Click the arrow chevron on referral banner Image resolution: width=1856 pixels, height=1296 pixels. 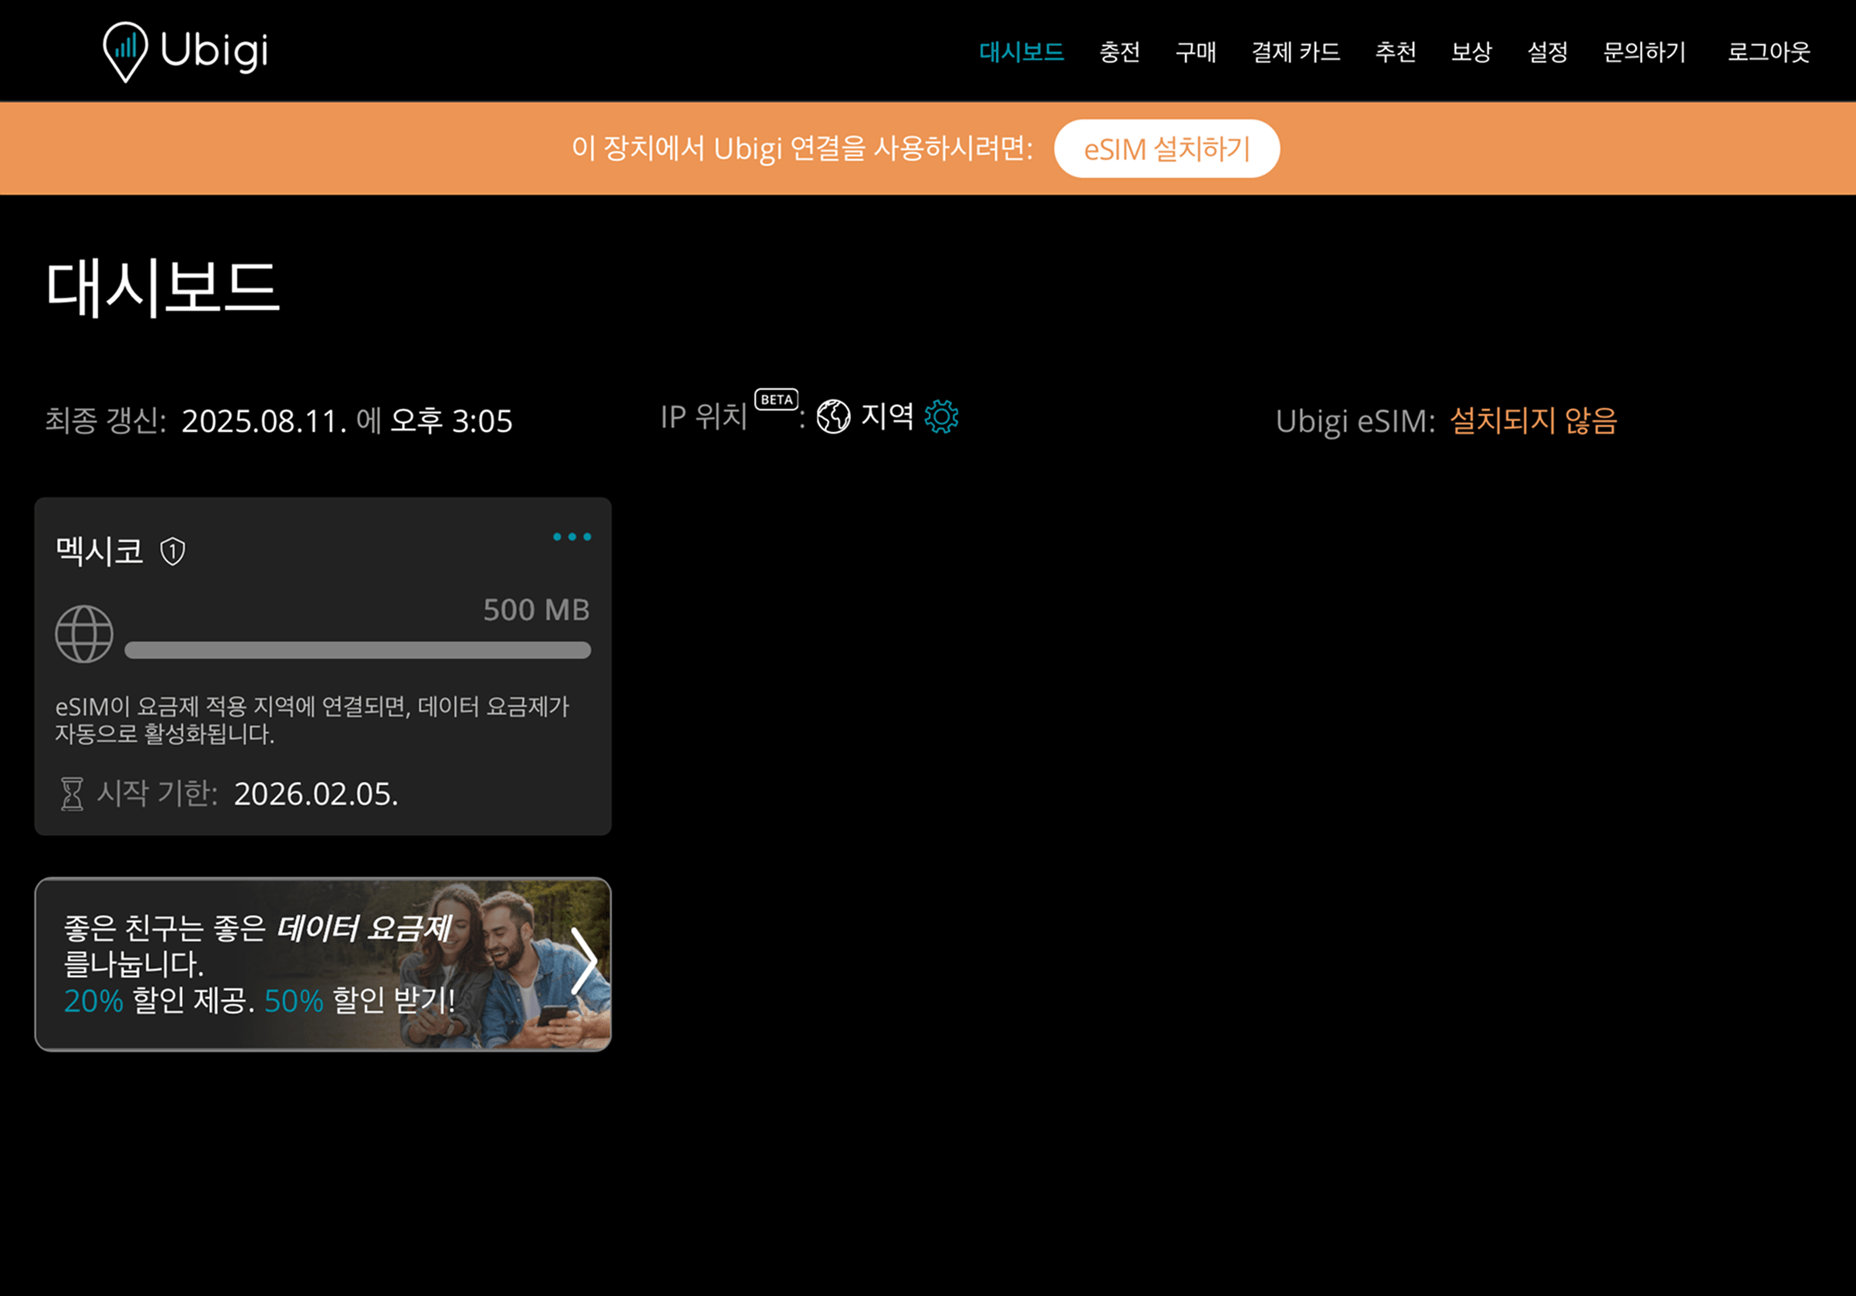tap(584, 960)
